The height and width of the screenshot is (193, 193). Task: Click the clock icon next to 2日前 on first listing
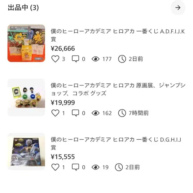point(122,59)
